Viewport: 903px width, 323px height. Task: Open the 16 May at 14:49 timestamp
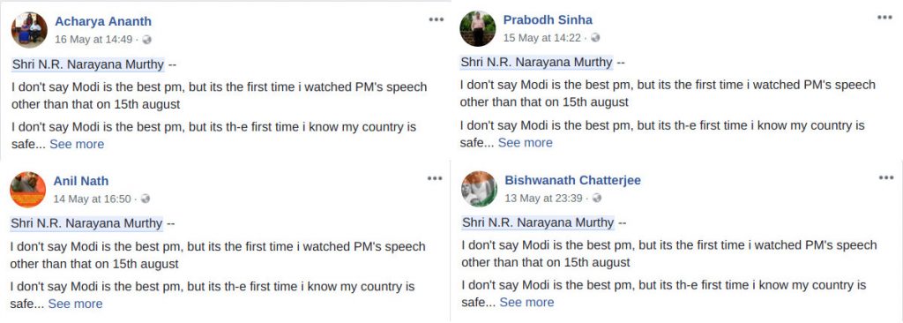pyautogui.click(x=93, y=40)
